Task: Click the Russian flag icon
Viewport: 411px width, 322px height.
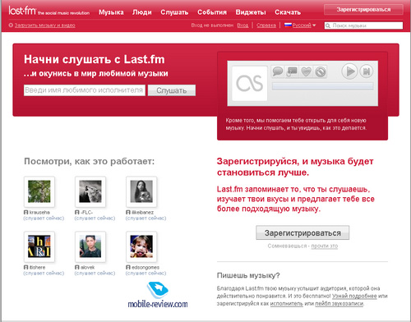Action: [288, 25]
